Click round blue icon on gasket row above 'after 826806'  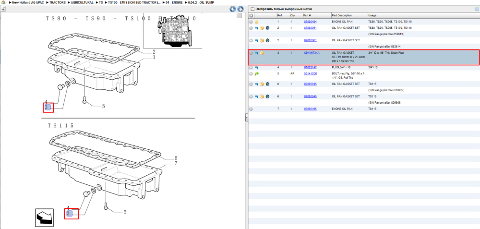(267, 96)
